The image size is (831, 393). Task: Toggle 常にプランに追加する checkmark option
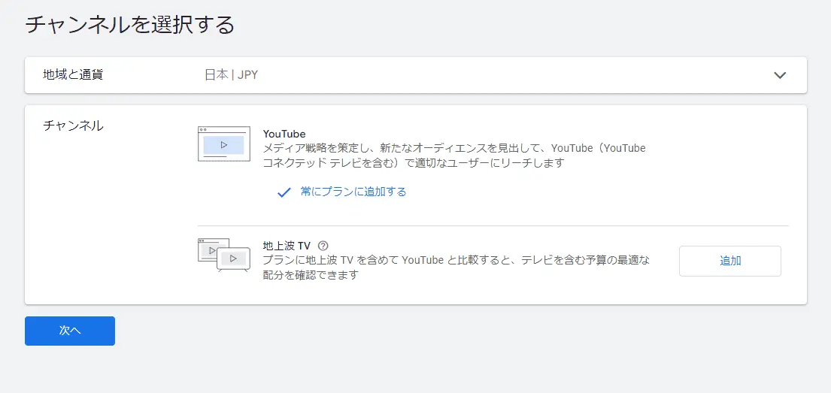pos(342,192)
